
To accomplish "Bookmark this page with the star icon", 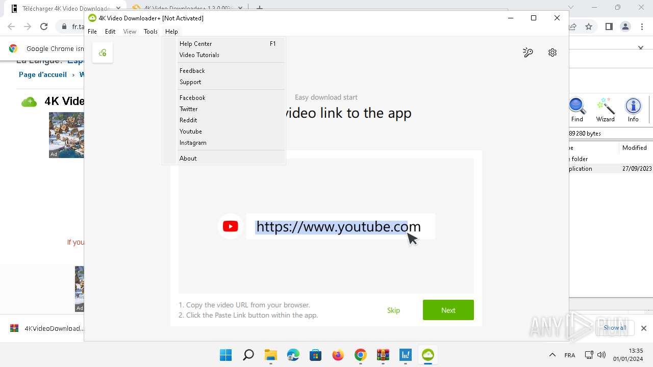I will pyautogui.click(x=589, y=27).
